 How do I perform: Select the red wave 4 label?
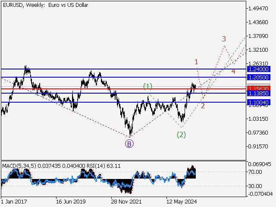click(x=233, y=71)
